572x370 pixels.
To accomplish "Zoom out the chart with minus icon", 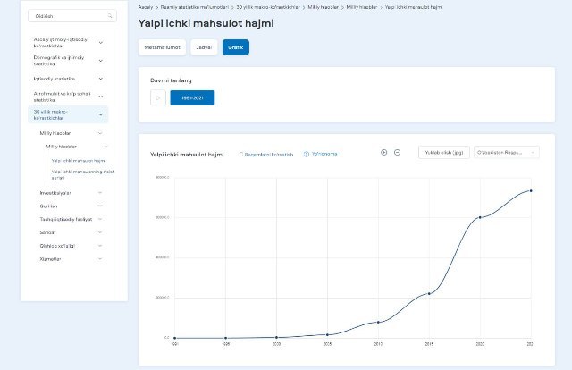I will coord(397,153).
